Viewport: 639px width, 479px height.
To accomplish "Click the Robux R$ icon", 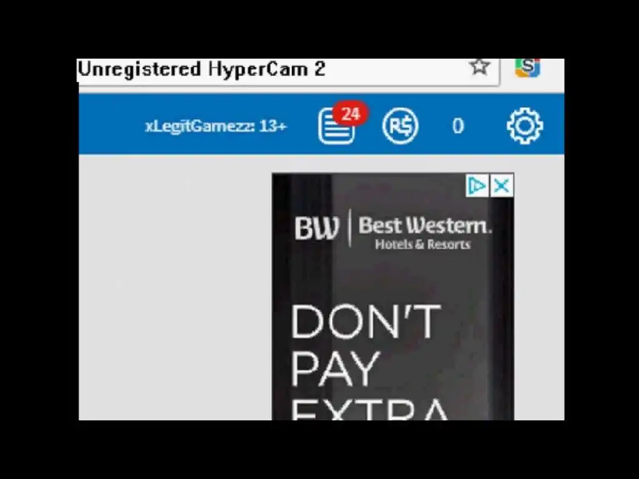I will (400, 126).
